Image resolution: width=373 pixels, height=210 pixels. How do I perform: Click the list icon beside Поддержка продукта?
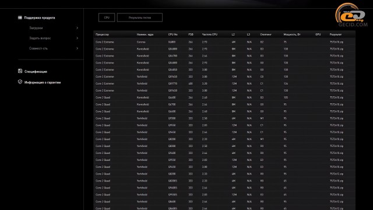click(20, 17)
